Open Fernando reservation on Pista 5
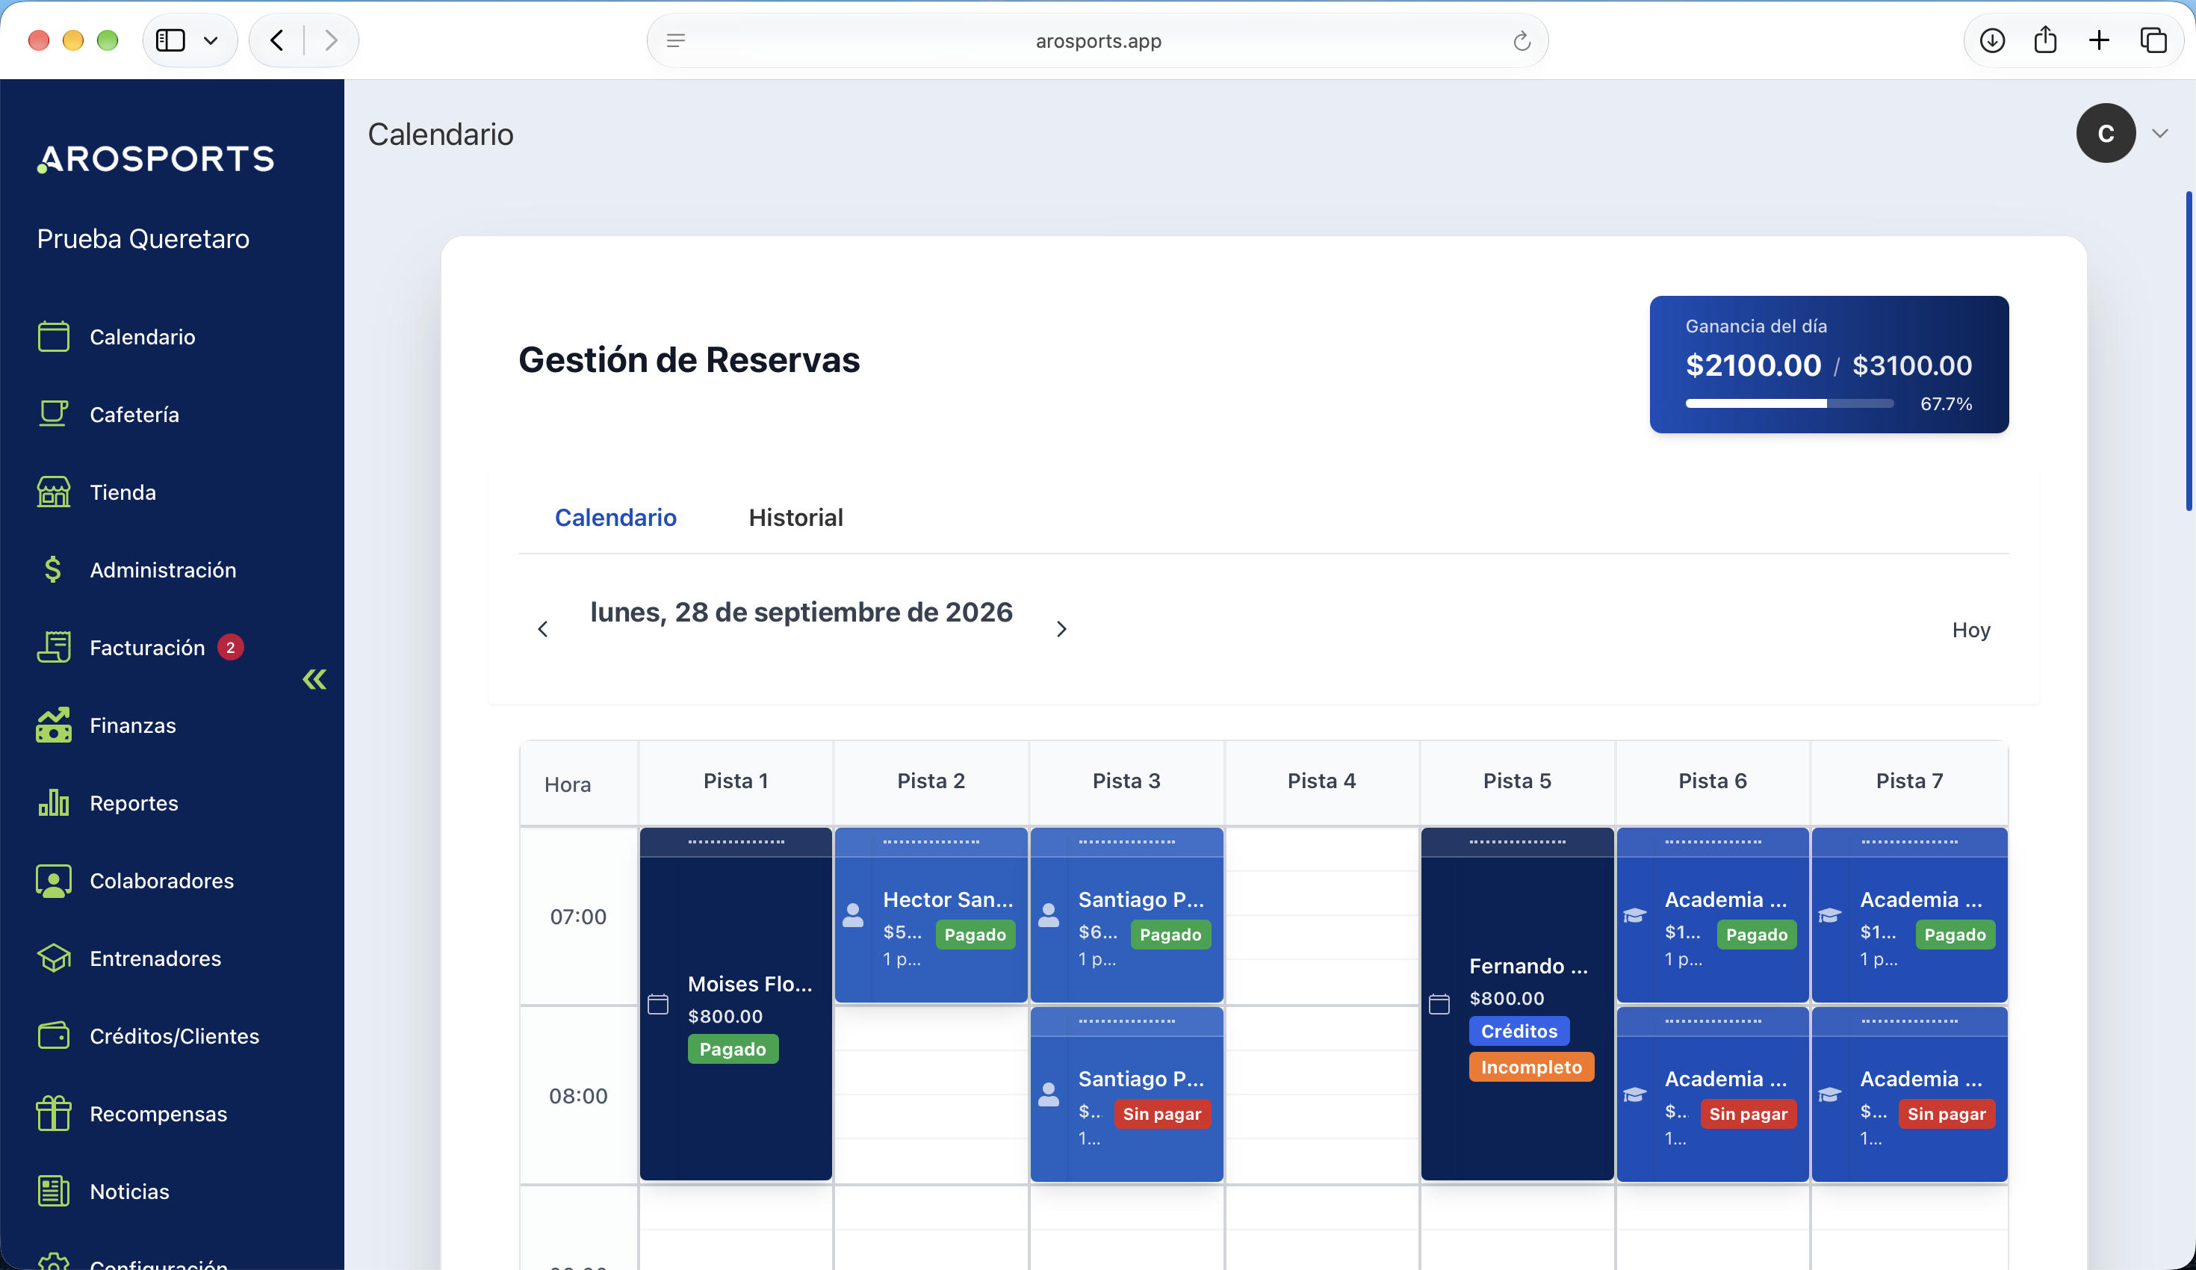This screenshot has height=1270, width=2196. 1516,1004
